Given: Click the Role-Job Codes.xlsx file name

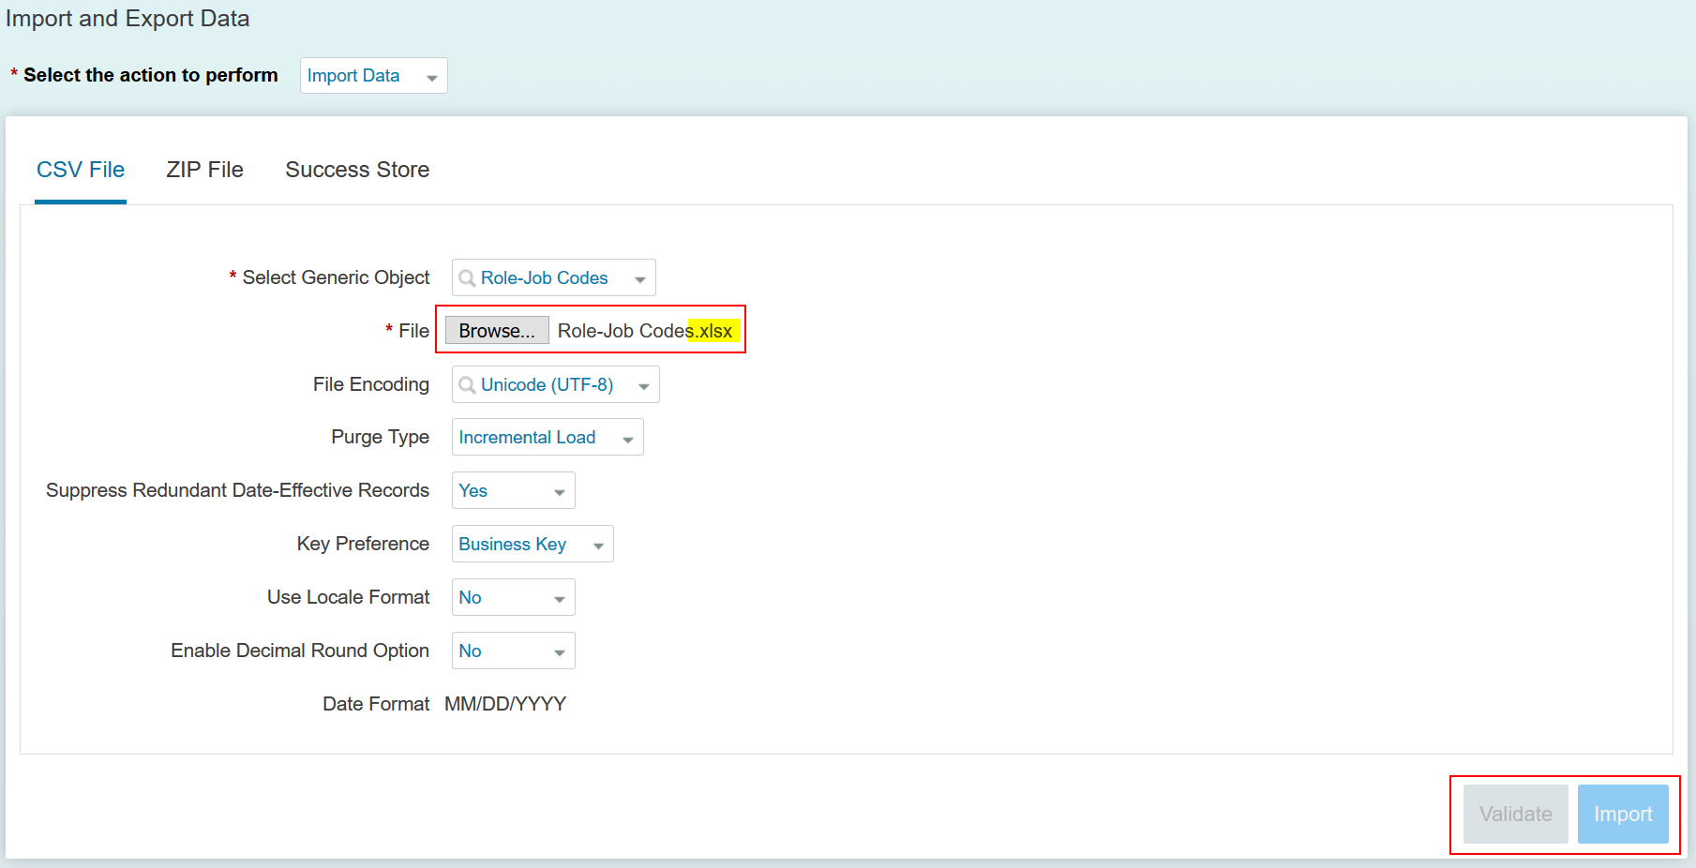Looking at the screenshot, I should tap(645, 331).
